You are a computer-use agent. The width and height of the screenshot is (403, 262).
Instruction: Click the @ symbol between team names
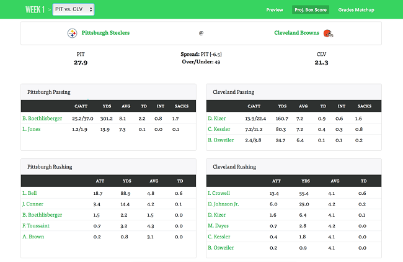pyautogui.click(x=201, y=33)
